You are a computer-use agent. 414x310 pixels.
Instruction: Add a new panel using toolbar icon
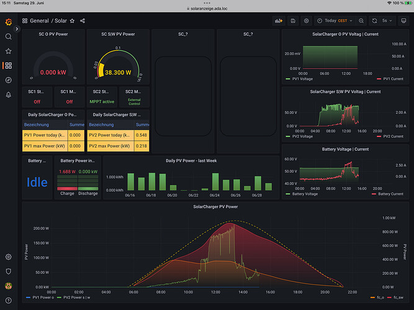[x=279, y=21]
